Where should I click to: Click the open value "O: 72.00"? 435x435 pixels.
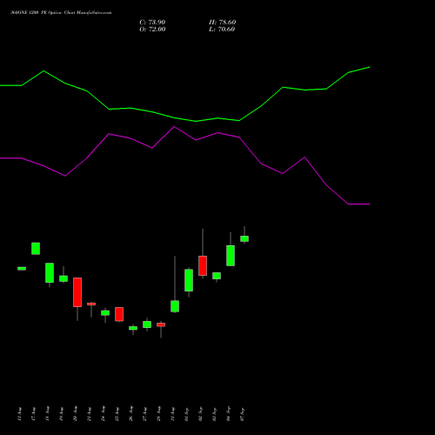pos(152,30)
